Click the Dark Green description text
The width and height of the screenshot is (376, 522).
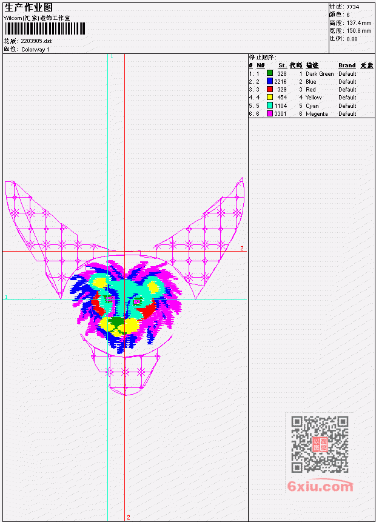(x=320, y=74)
